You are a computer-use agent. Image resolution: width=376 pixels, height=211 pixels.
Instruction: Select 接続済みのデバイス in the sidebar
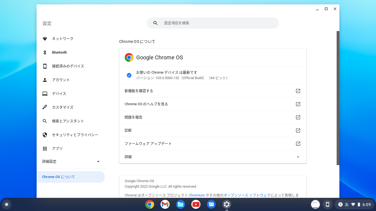tap(71, 66)
